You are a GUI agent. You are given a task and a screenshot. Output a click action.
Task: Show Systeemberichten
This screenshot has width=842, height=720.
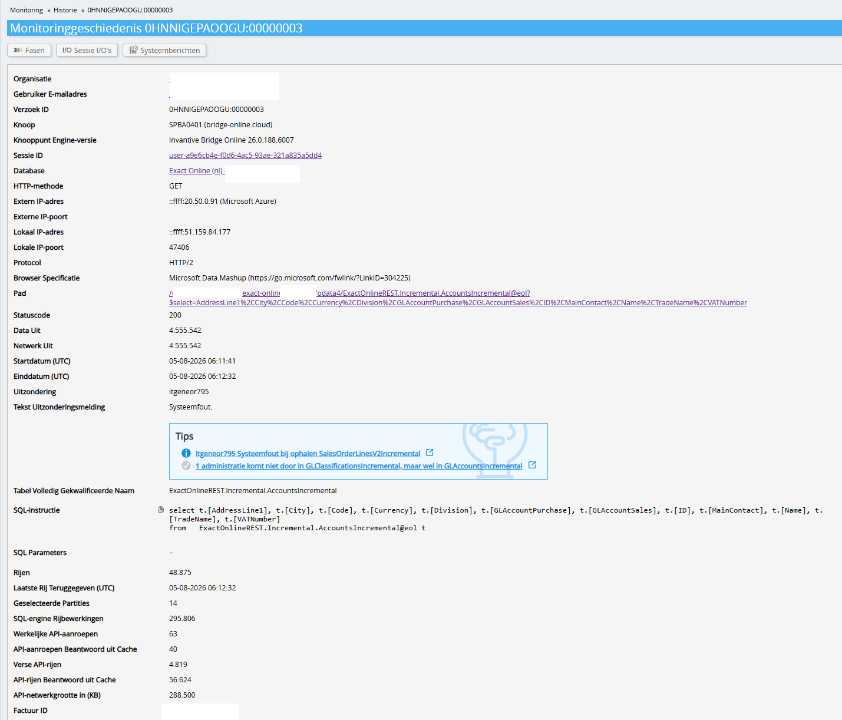click(x=164, y=51)
